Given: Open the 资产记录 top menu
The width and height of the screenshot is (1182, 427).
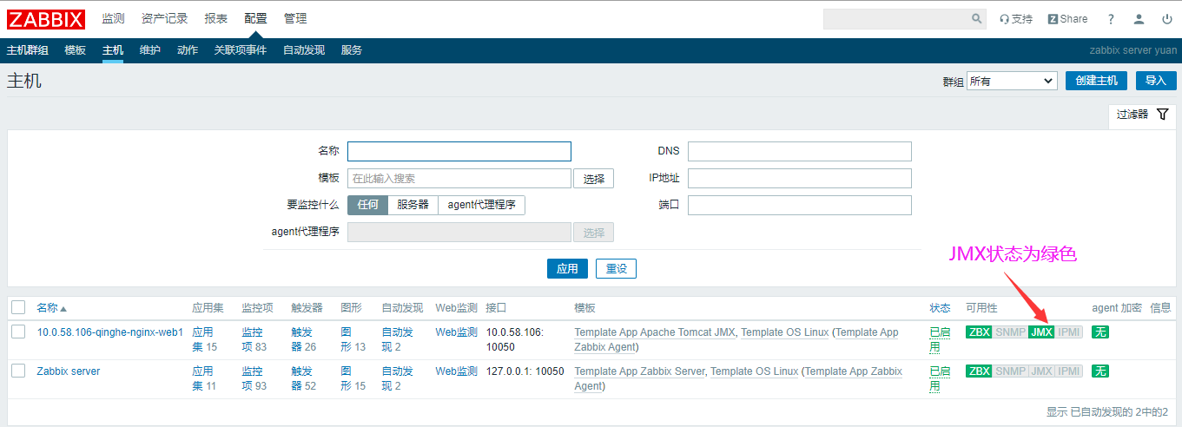Looking at the screenshot, I should point(164,19).
